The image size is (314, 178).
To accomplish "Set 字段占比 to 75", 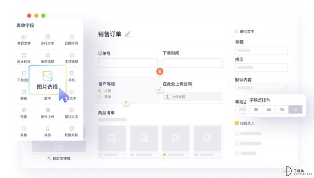I will (x=282, y=110).
